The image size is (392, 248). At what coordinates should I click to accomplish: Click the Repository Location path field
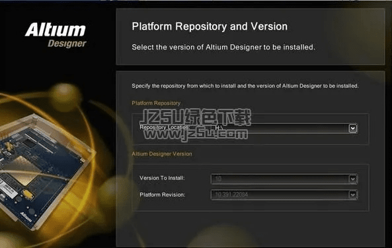(x=284, y=128)
